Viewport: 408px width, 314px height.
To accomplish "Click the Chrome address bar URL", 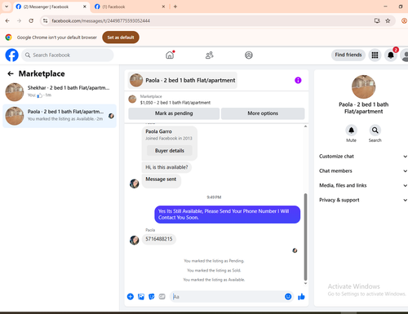I will 100,20.
